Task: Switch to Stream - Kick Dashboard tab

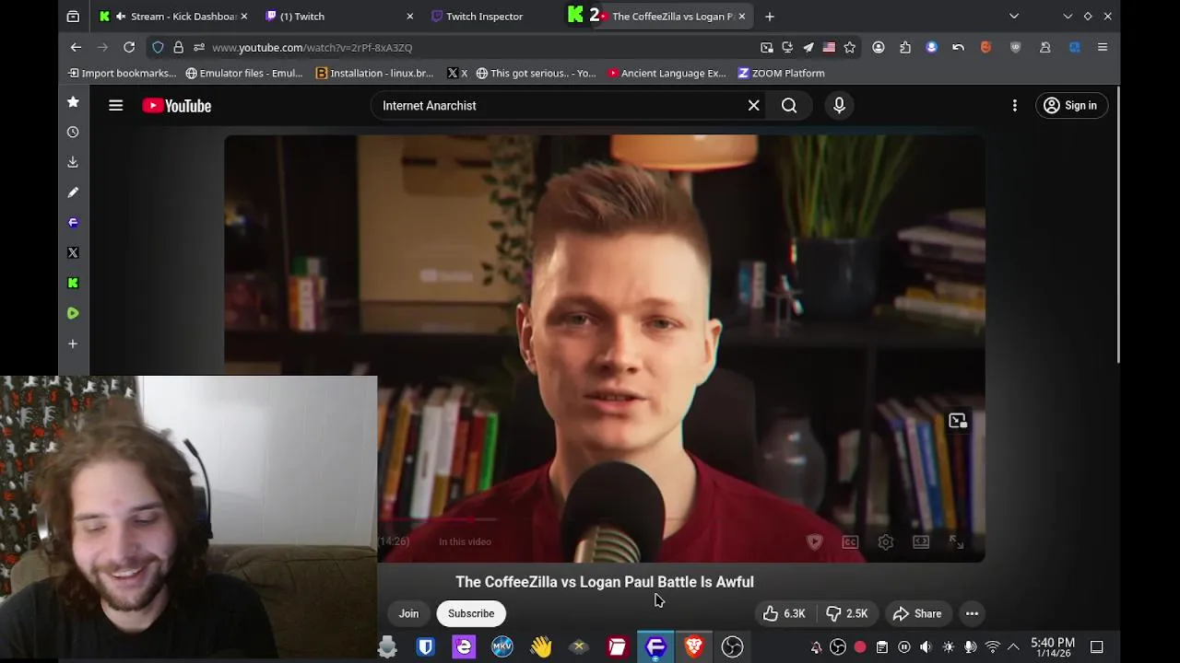Action: (x=174, y=16)
